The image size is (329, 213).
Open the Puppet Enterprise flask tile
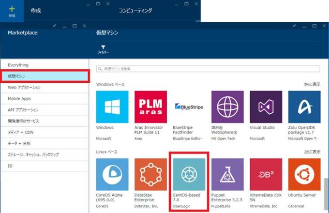[x=227, y=174]
